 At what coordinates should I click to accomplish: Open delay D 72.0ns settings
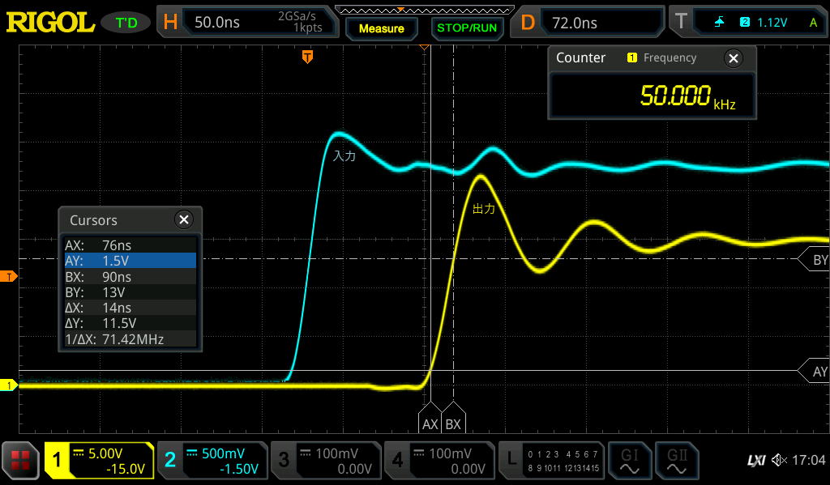click(588, 22)
